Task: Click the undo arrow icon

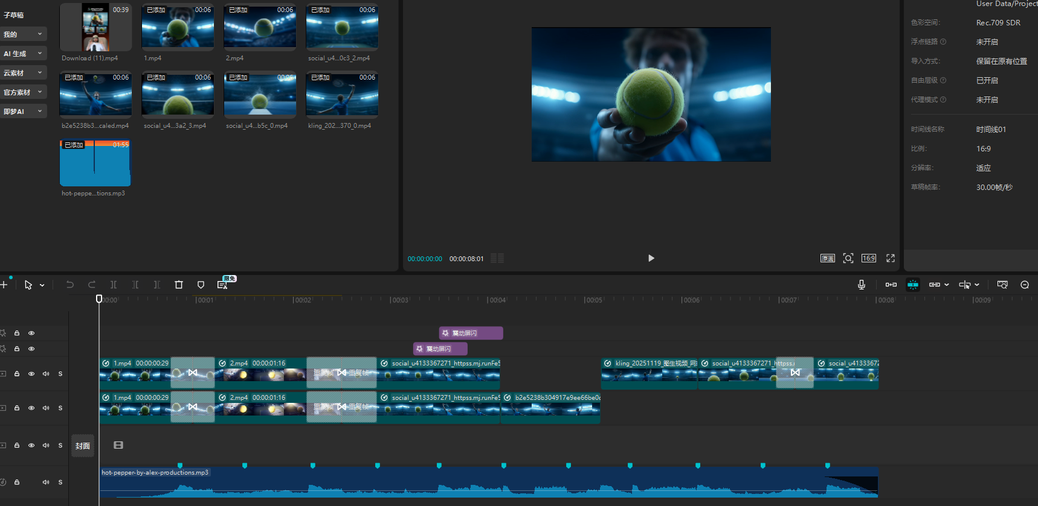Action: pyautogui.click(x=70, y=285)
